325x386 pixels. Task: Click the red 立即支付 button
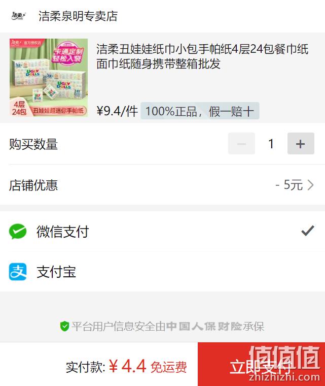point(261,364)
